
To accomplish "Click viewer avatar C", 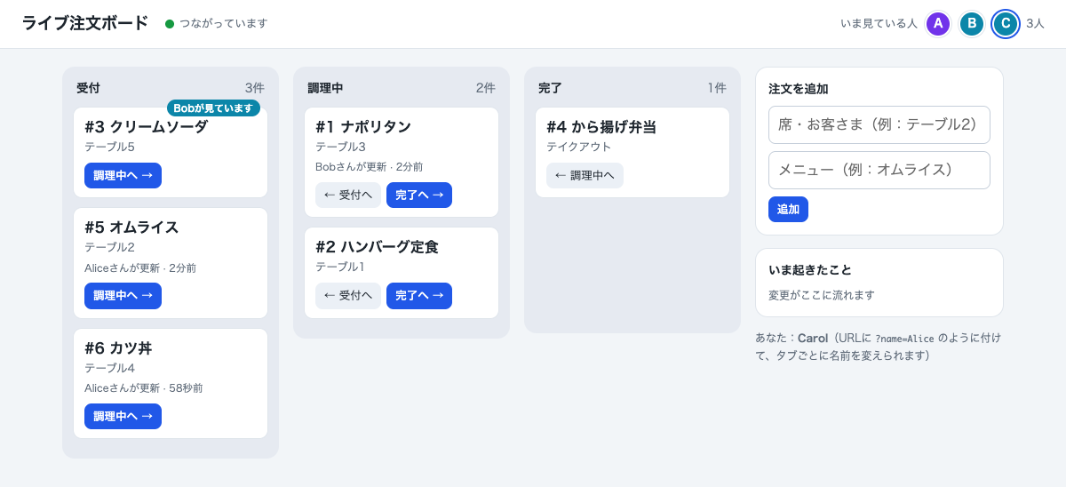I will pos(1006,24).
